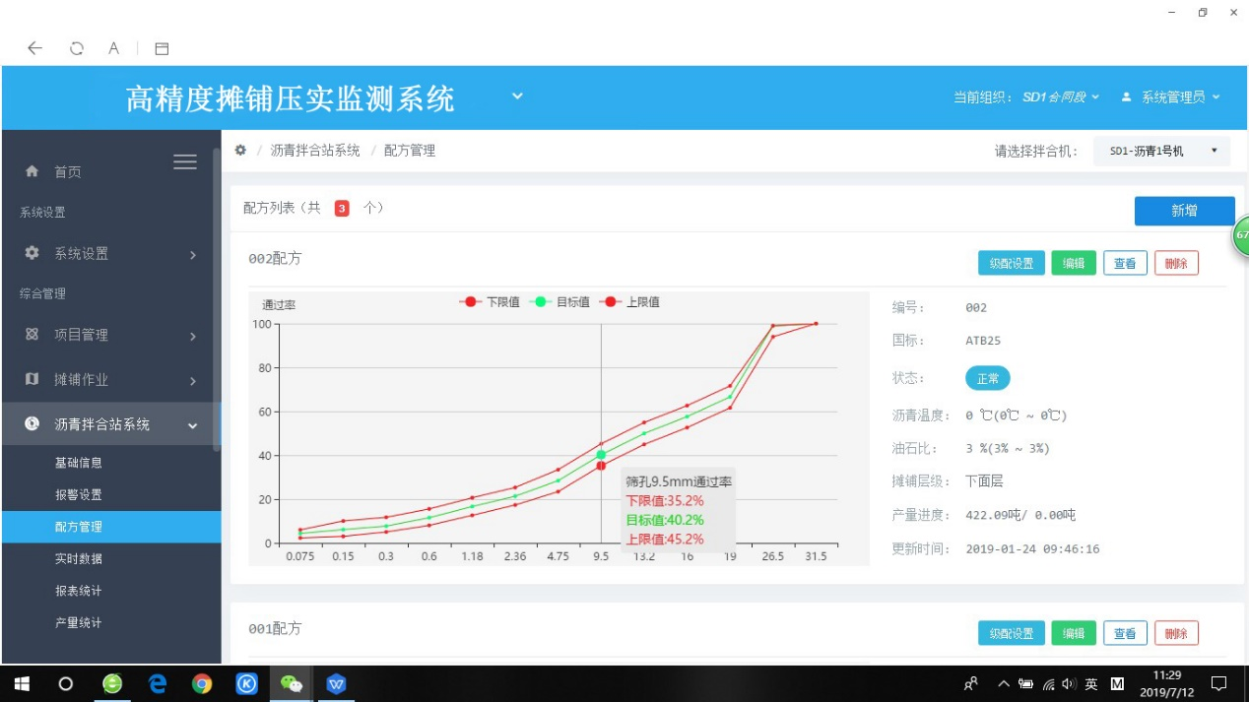Click 删除 for 001配方

(x=1176, y=633)
